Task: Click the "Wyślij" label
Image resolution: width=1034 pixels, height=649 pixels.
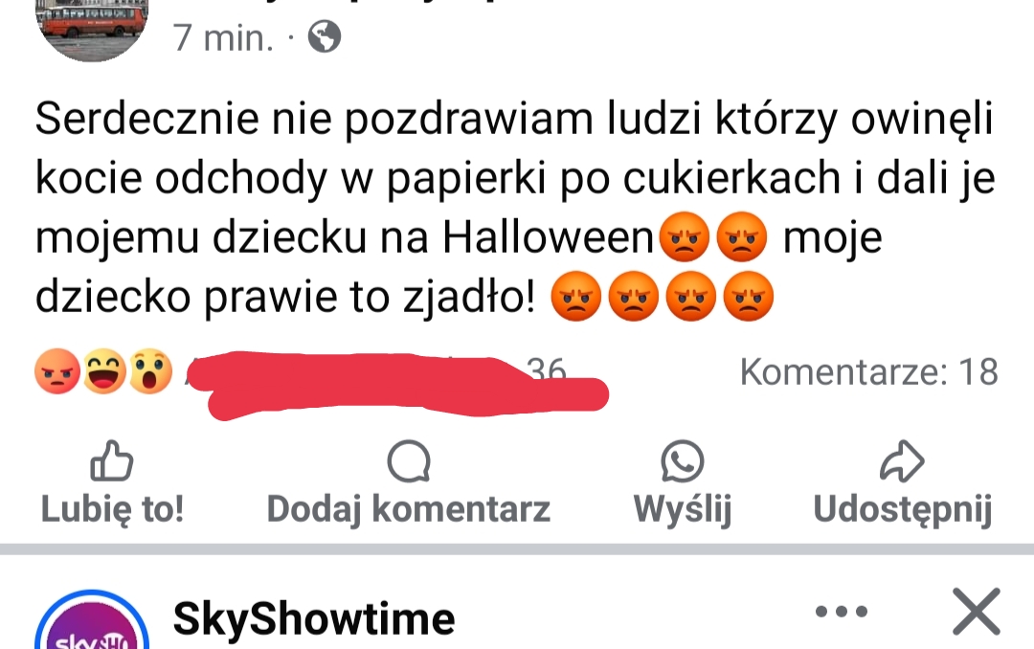Action: click(x=683, y=509)
